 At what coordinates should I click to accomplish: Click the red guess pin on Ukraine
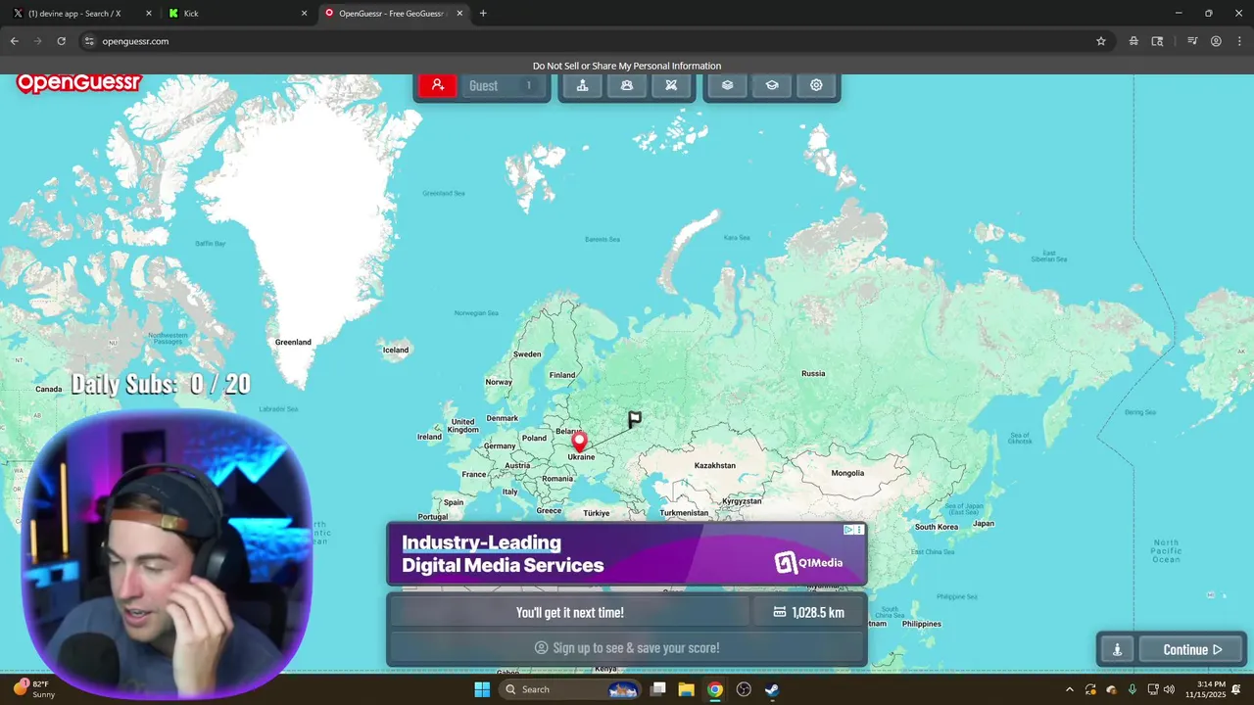[x=579, y=441]
